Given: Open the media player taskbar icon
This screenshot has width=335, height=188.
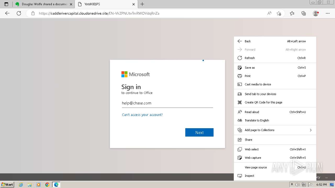Looking at the screenshot, I should (x=38, y=185).
